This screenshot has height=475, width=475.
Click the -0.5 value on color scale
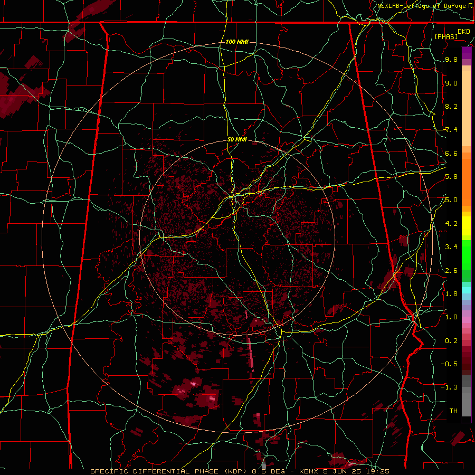point(449,364)
